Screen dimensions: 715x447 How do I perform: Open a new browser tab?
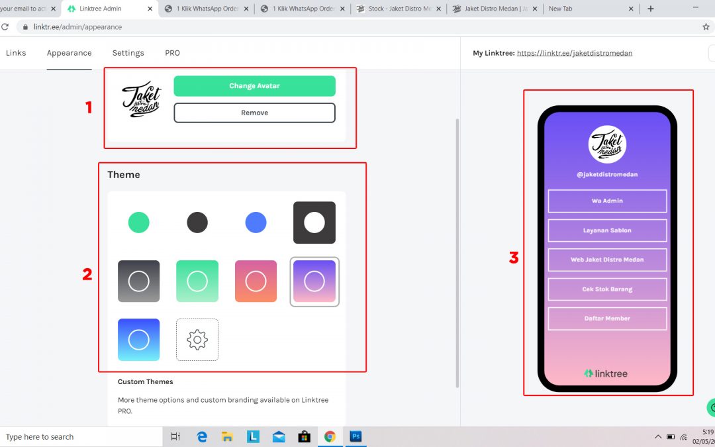click(x=651, y=9)
